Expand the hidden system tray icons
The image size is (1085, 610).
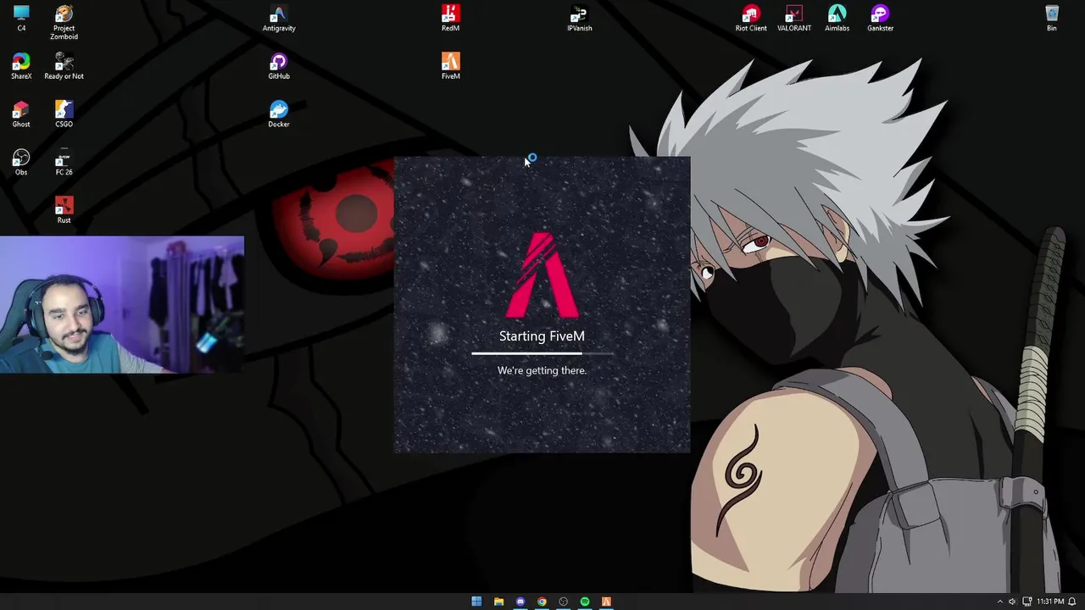click(x=999, y=602)
